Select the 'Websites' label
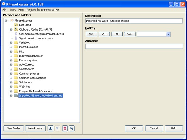The image size is (187, 140). coord(24,86)
